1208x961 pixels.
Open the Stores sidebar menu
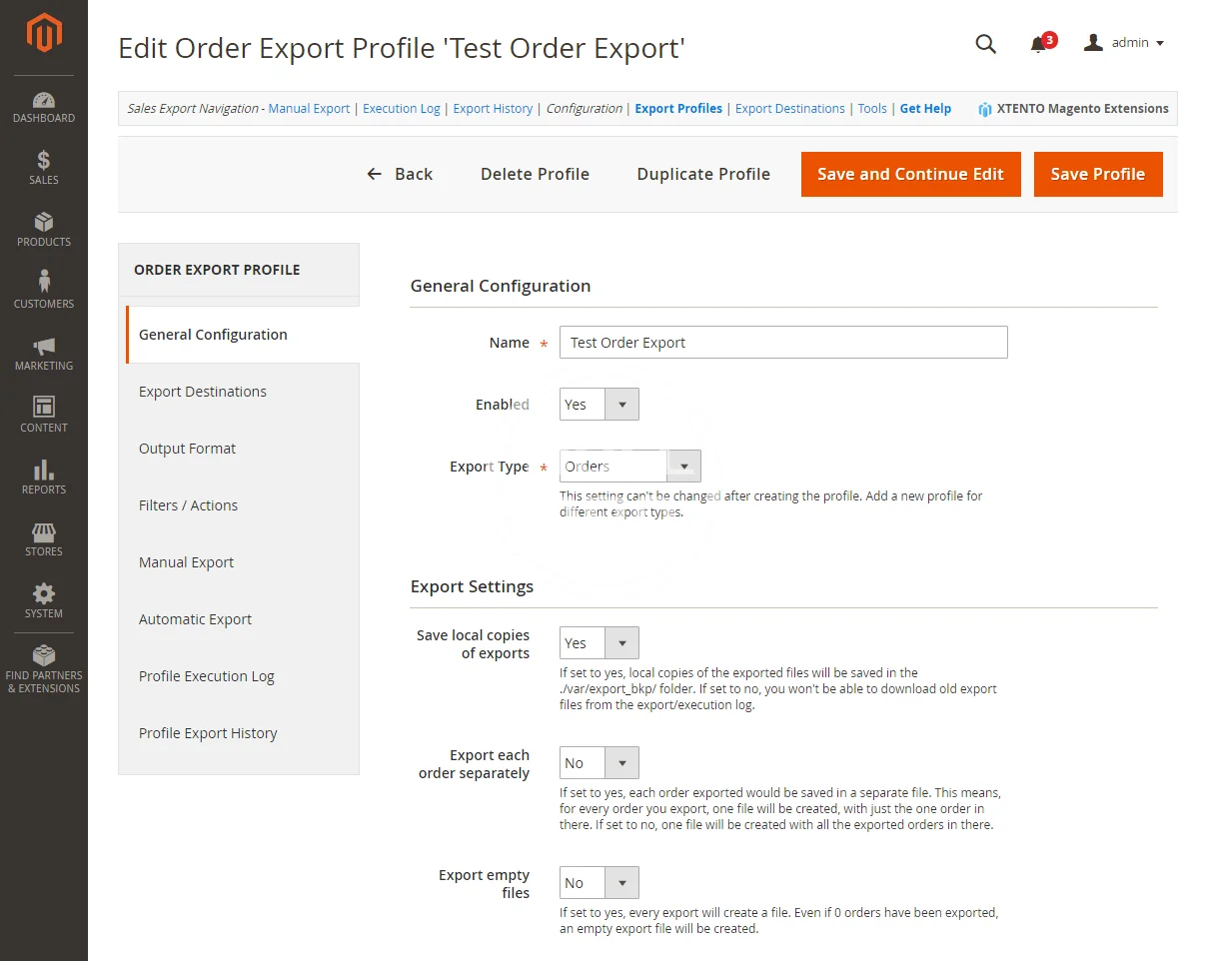pyautogui.click(x=44, y=539)
